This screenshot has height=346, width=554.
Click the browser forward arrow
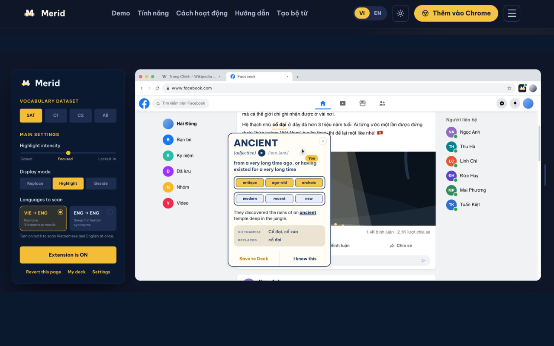tap(149, 88)
